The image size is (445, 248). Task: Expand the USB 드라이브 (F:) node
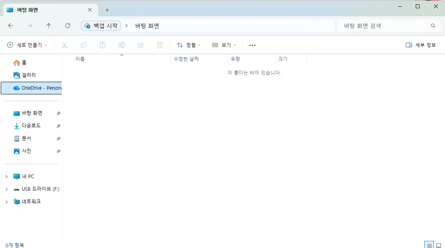click(6, 190)
